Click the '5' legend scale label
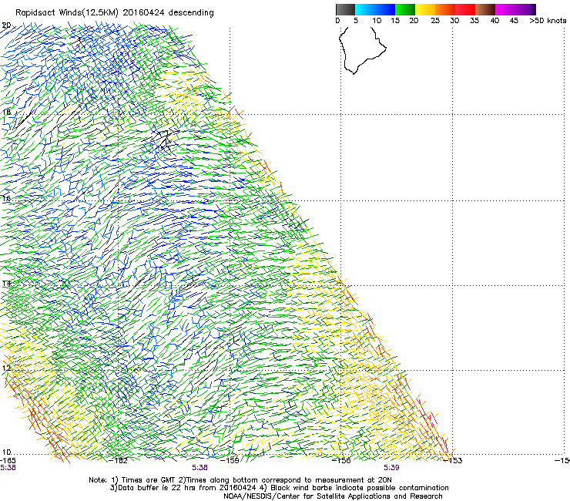The width and height of the screenshot is (570, 501). pos(356,21)
